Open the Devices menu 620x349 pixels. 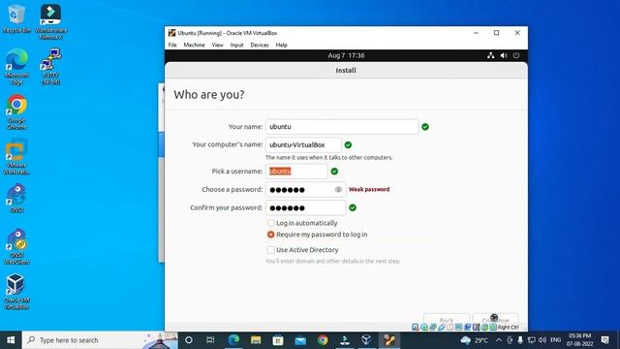[260, 46]
